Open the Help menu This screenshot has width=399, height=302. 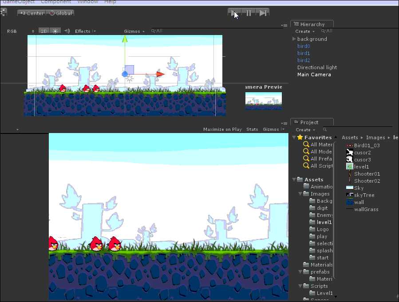[x=110, y=2]
